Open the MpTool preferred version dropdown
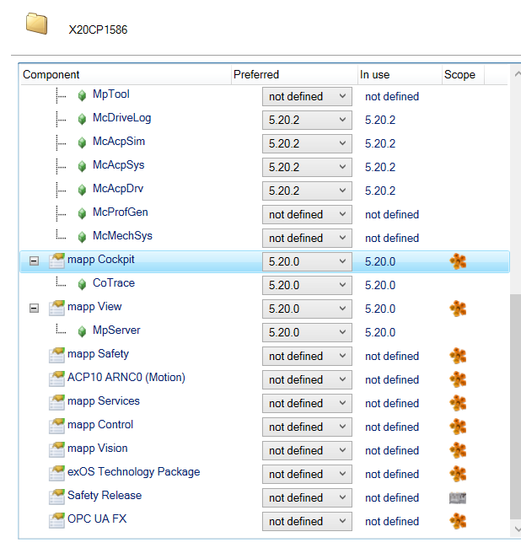The width and height of the screenshot is (521, 548). point(307,96)
